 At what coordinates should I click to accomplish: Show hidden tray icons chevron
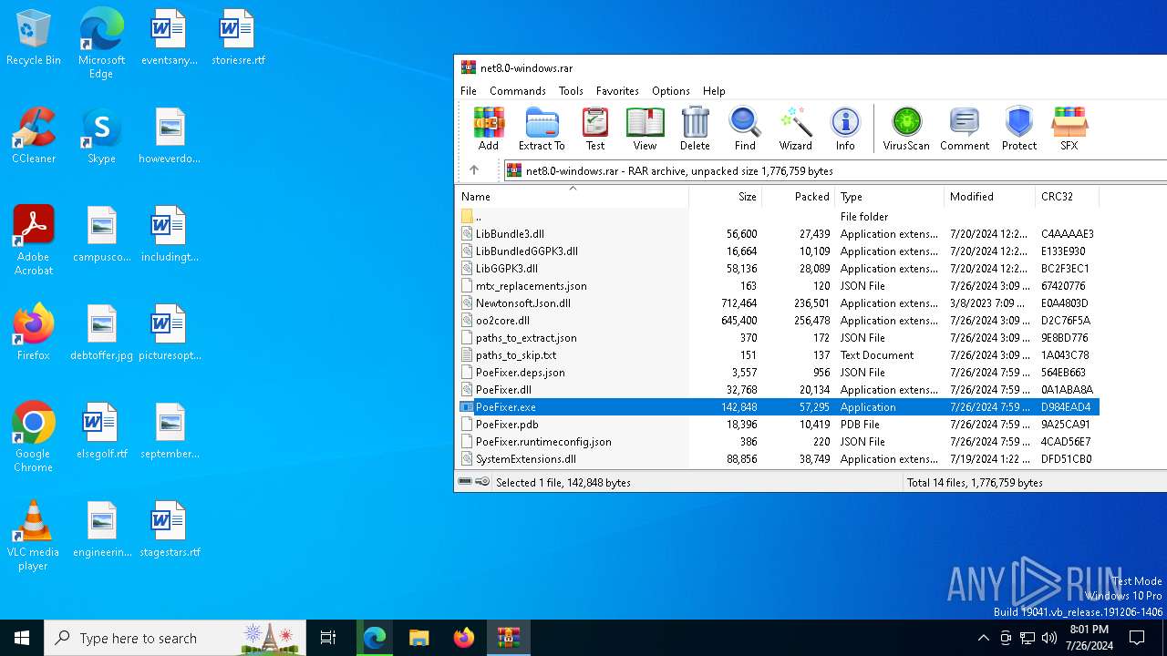coord(983,638)
